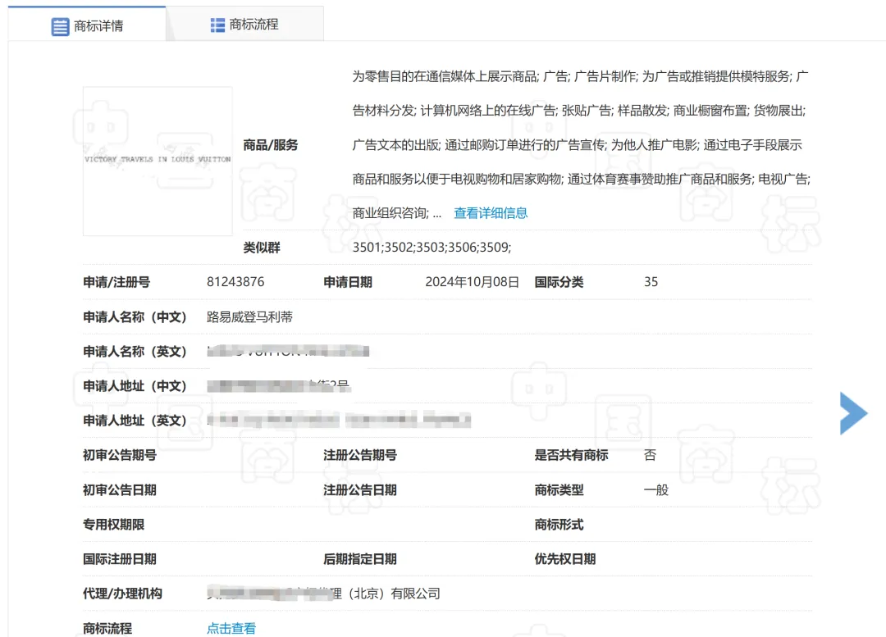Click the 申请人名称（中文） label

tap(135, 316)
